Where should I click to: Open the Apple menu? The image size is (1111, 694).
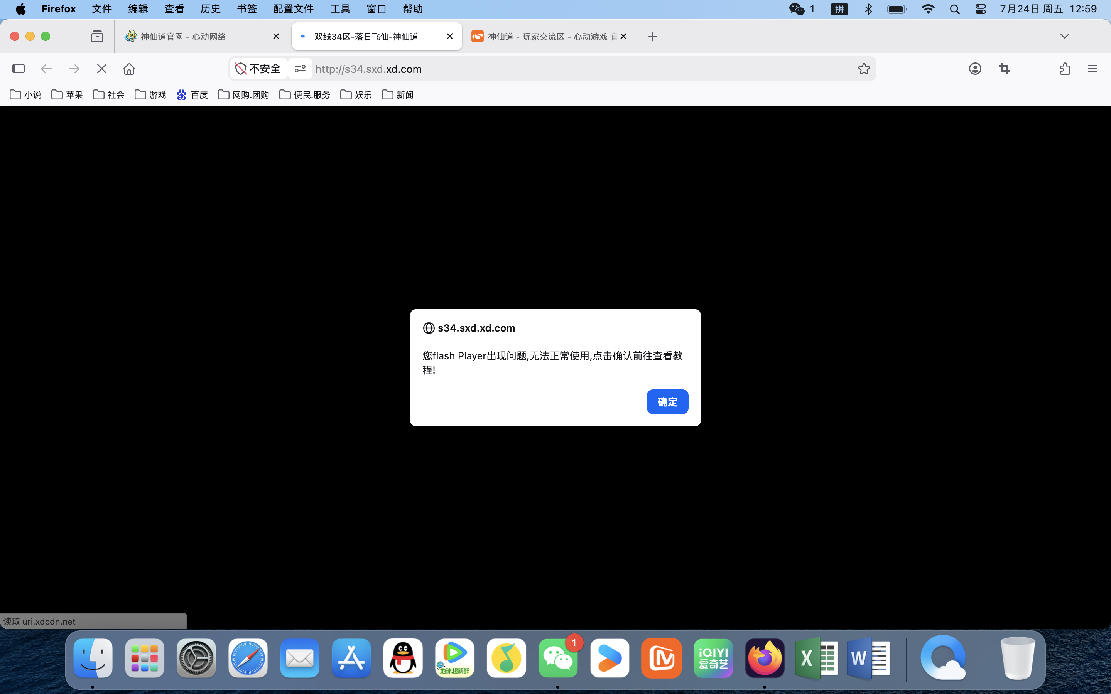(x=21, y=9)
